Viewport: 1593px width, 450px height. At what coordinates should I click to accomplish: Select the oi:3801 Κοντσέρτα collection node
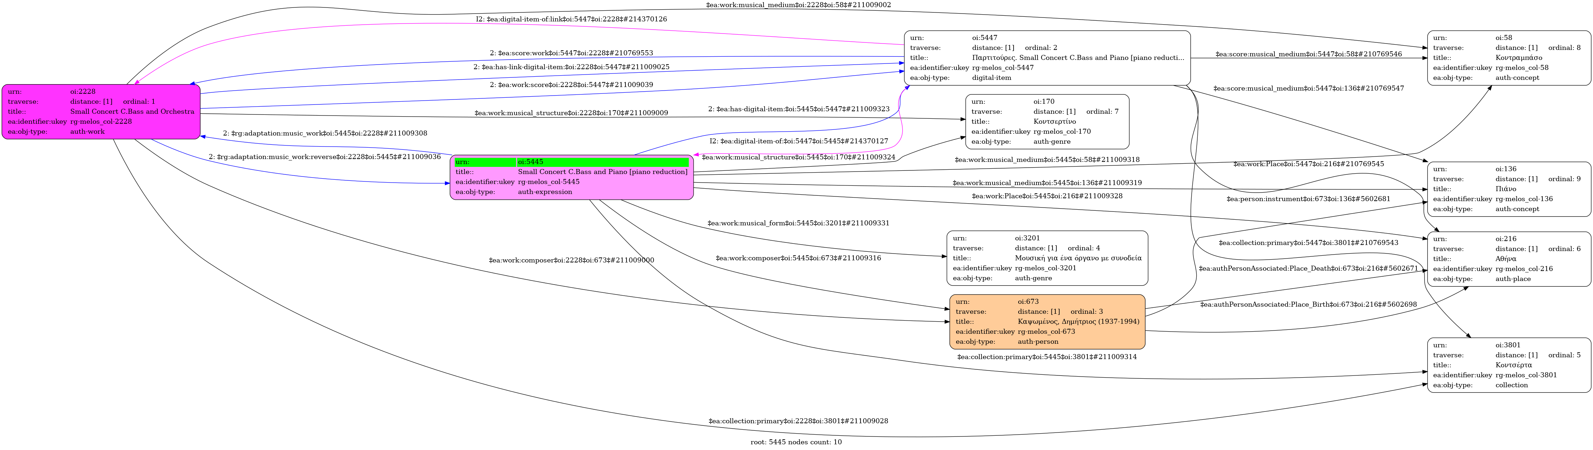[1508, 365]
